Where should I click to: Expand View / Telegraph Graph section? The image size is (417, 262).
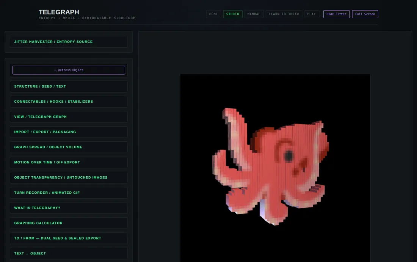pyautogui.click(x=69, y=117)
